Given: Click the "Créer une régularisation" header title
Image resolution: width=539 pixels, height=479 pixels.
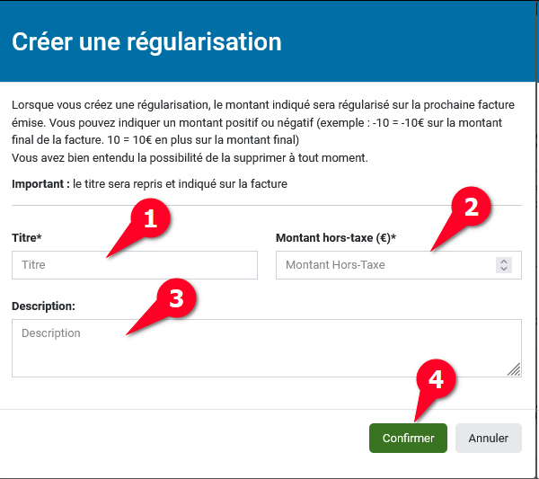Looking at the screenshot, I should tap(146, 41).
